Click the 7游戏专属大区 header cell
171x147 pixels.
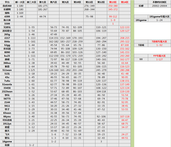click(x=160, y=41)
